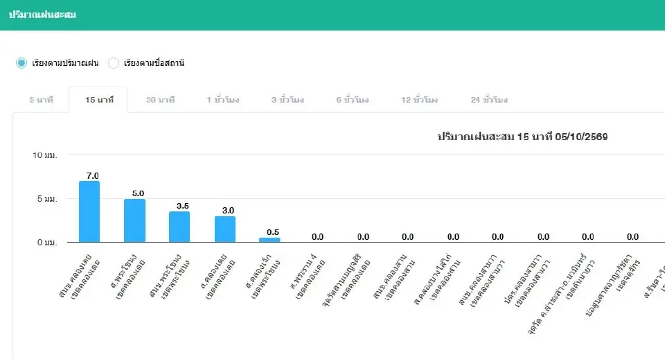Click the เรียงตามชื่อสถานี label text
Screen dimensions: 665x359
click(x=154, y=63)
